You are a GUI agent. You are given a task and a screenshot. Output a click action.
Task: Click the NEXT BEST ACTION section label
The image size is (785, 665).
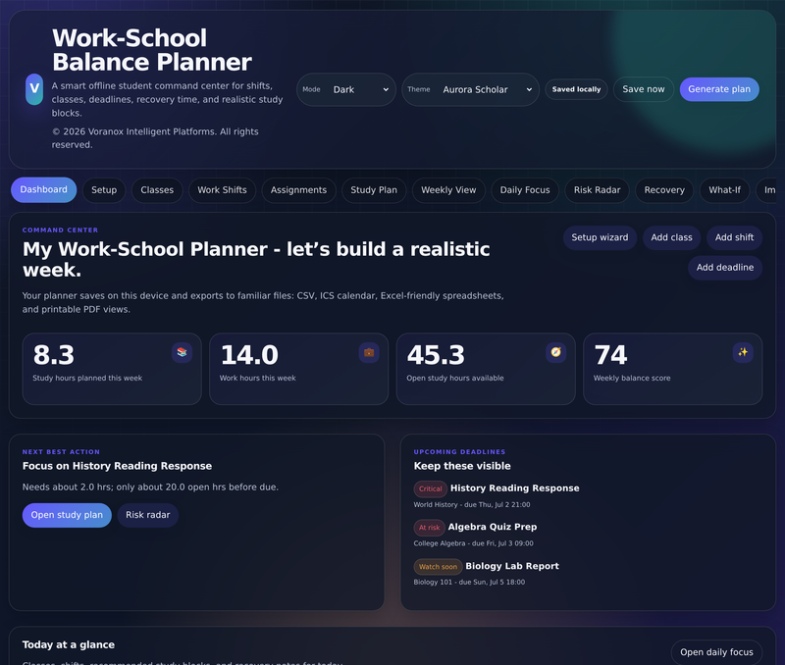coord(61,452)
